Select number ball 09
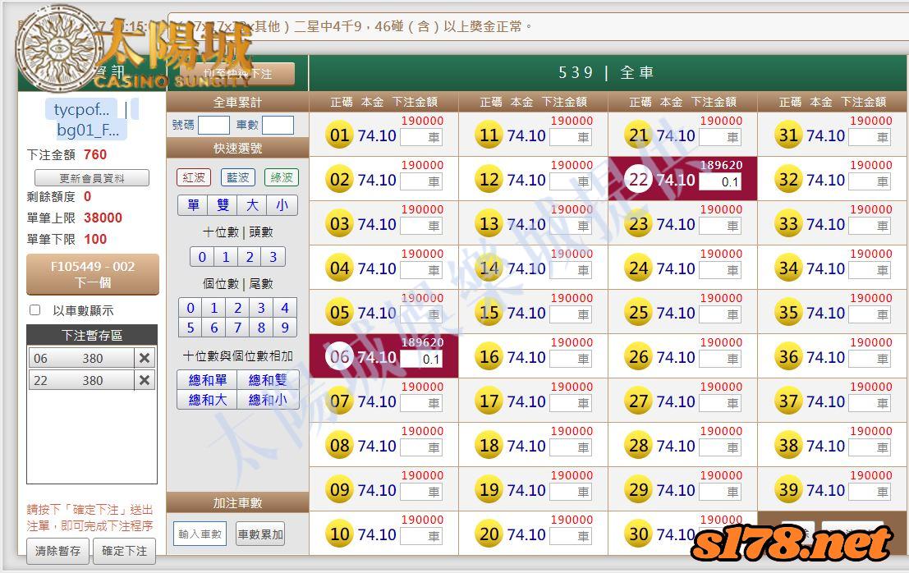This screenshot has width=909, height=573. point(340,490)
